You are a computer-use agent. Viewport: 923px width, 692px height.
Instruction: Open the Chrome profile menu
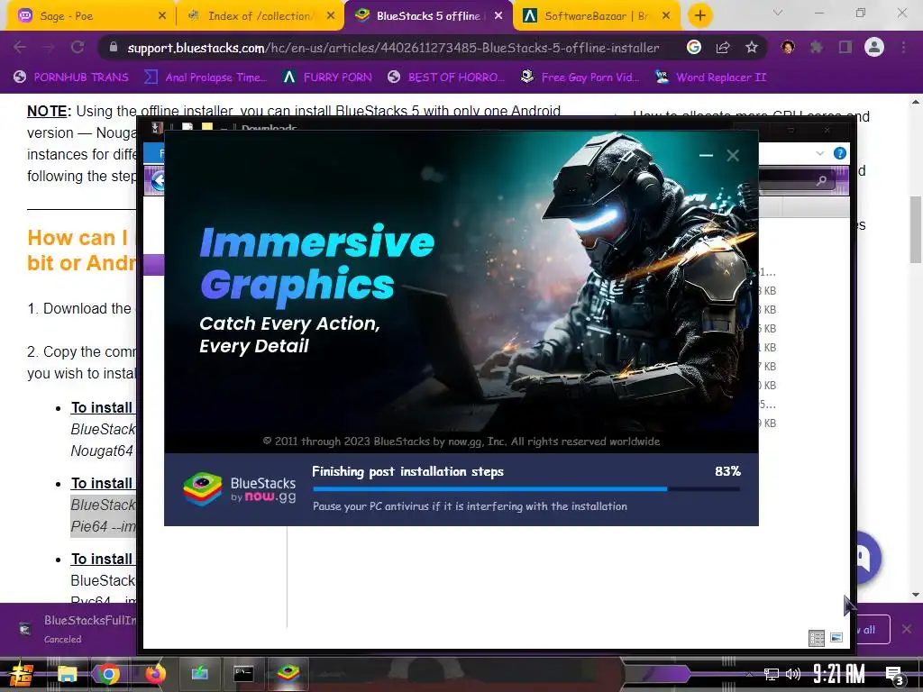pos(874,48)
